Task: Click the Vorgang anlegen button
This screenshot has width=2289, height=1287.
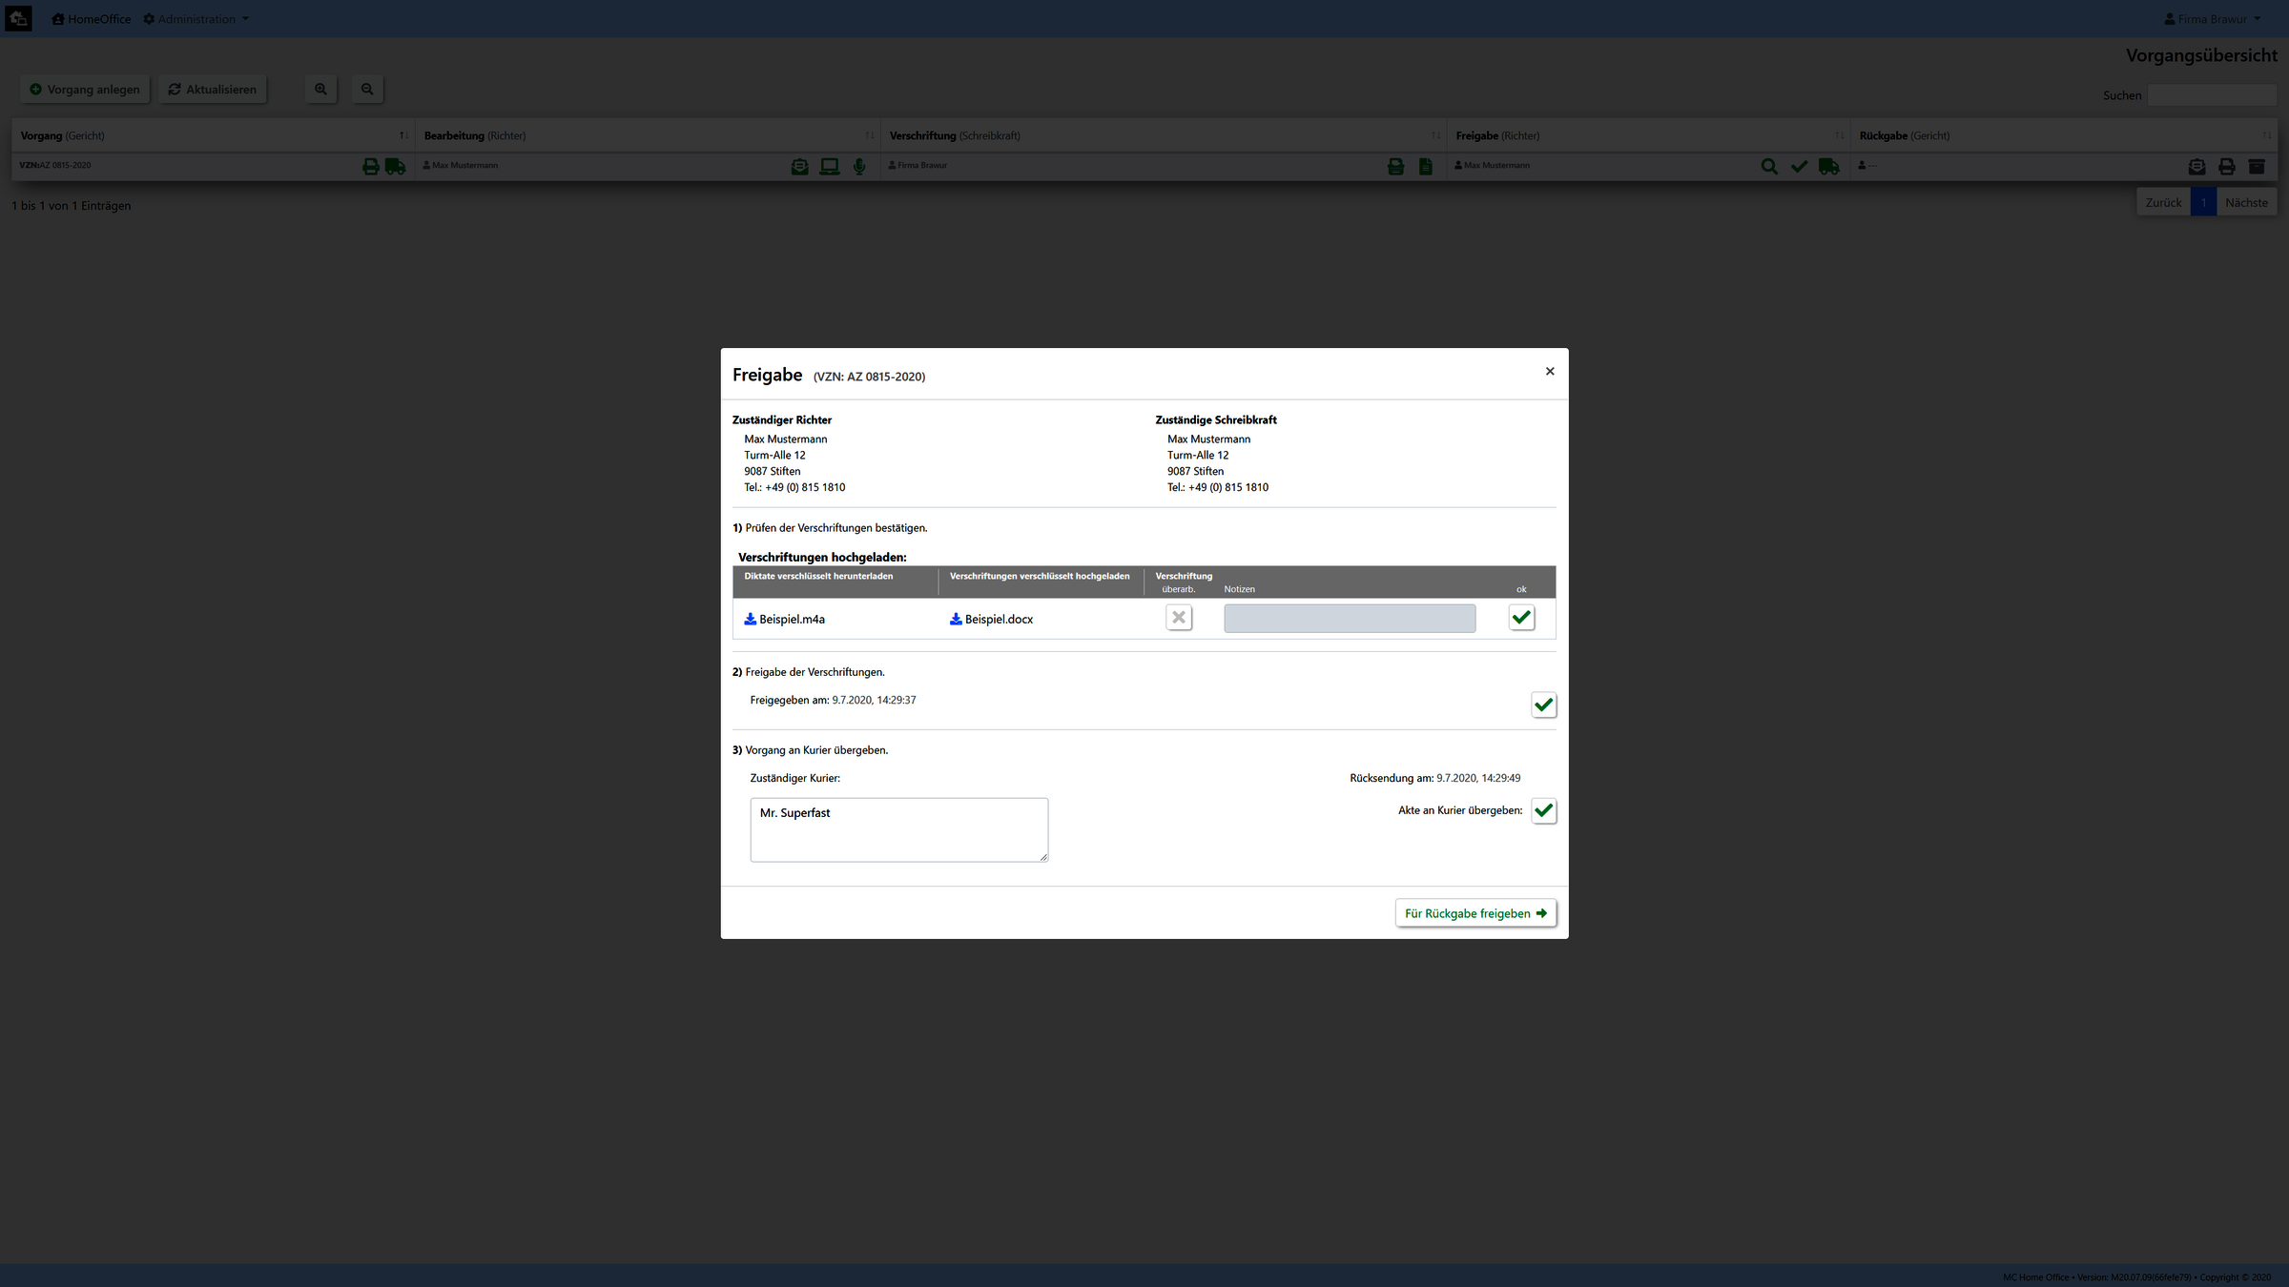Action: pos(85,90)
